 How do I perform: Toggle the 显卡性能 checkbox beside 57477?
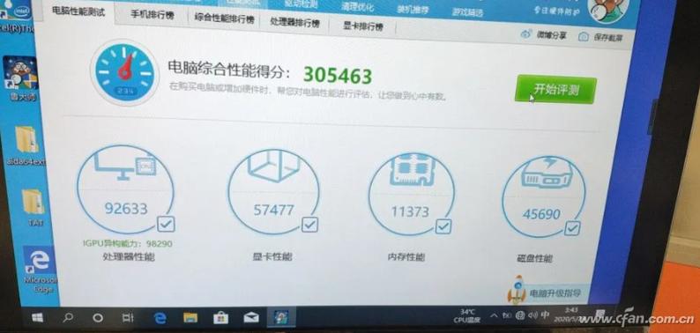309,224
